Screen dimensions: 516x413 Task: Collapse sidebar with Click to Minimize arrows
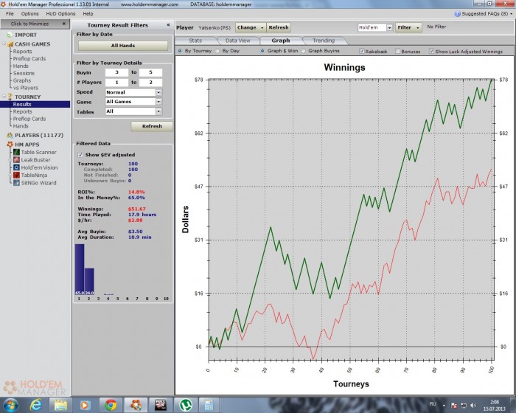[64, 24]
